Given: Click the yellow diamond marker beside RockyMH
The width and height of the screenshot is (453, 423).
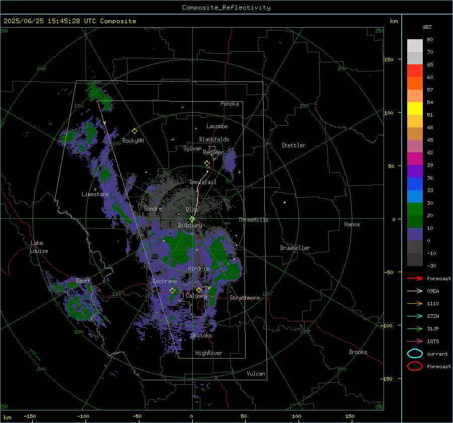Looking at the screenshot, I should tap(134, 131).
